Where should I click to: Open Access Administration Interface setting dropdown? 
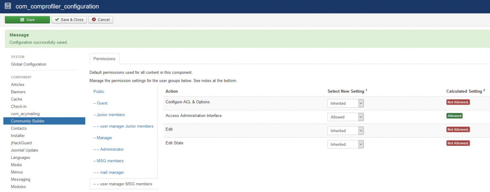point(346,117)
